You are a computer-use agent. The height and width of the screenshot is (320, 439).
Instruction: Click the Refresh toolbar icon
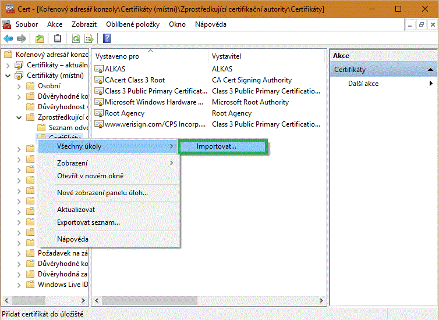coord(76,38)
